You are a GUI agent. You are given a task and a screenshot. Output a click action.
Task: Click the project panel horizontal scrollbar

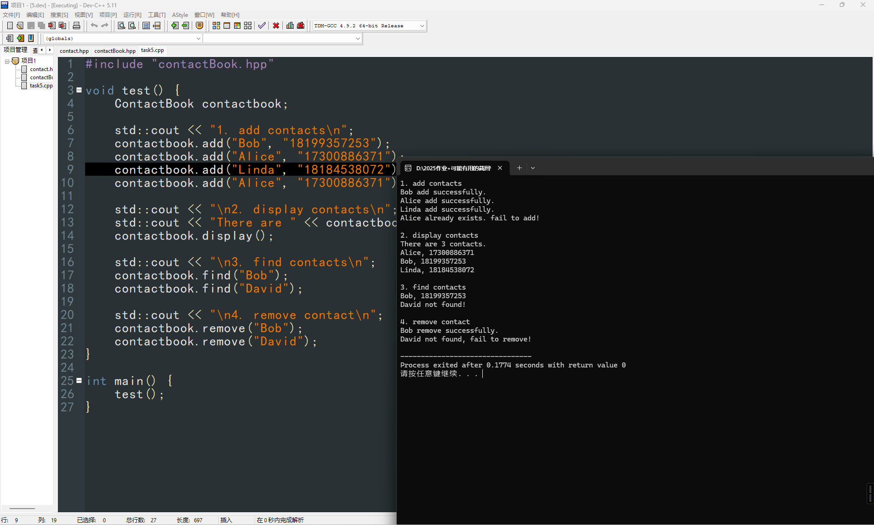[22, 508]
